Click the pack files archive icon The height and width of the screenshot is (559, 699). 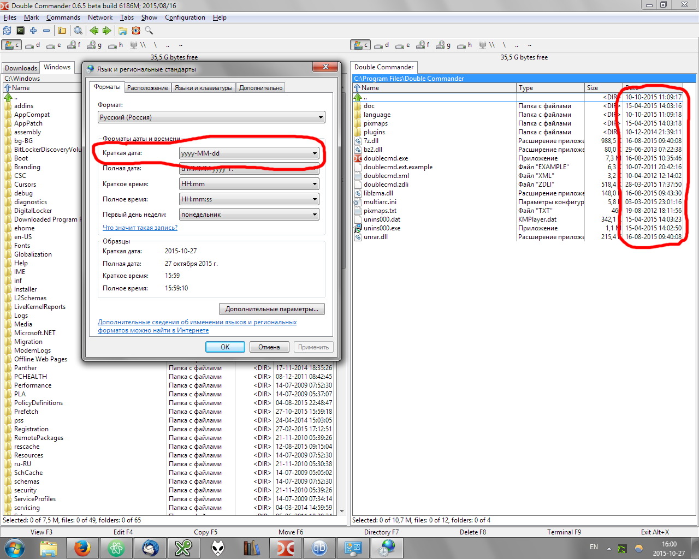62,31
